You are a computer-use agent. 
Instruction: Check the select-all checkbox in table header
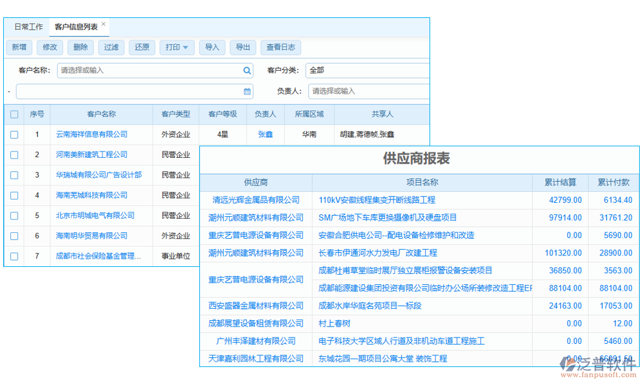click(14, 114)
